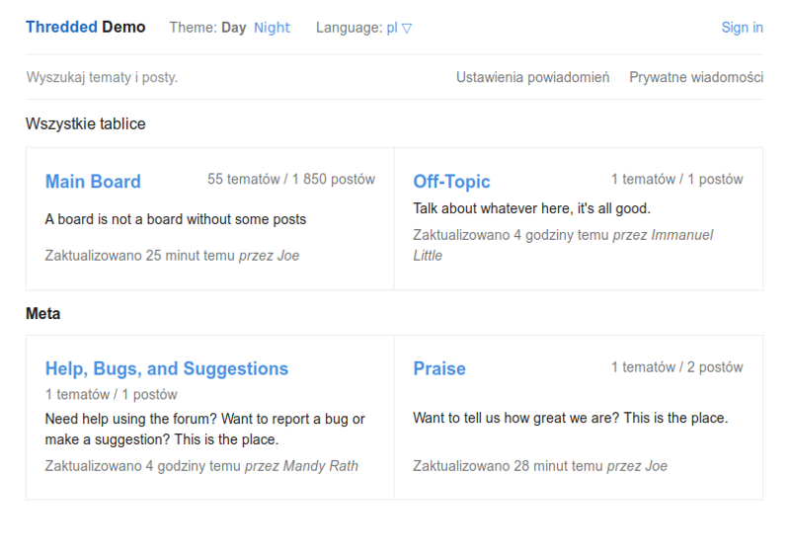Open the Off-Topic board
This screenshot has height=555, width=790.
451,182
